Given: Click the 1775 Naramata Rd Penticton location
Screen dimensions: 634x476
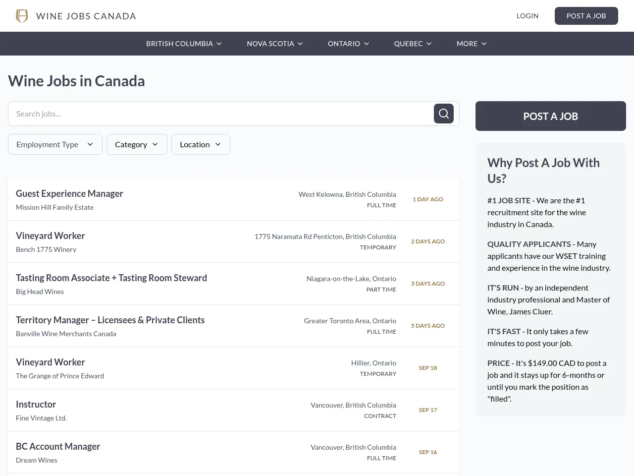Looking at the screenshot, I should pyautogui.click(x=325, y=237).
